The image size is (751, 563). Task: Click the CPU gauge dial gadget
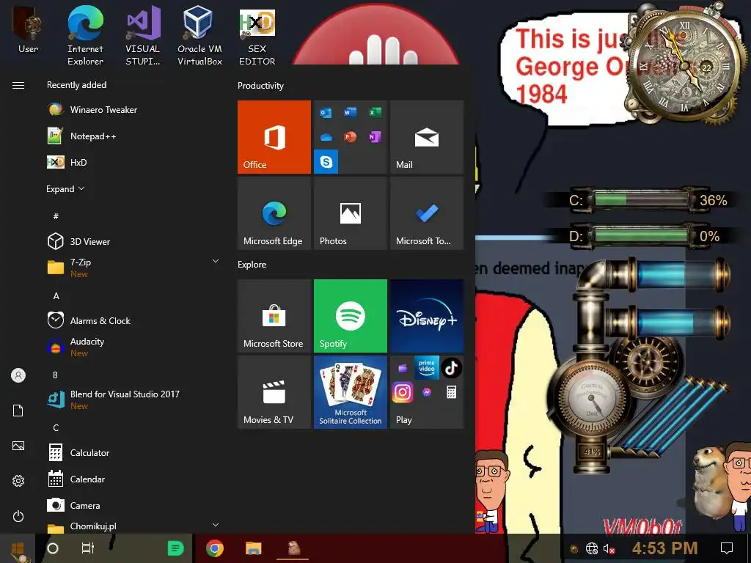point(591,398)
